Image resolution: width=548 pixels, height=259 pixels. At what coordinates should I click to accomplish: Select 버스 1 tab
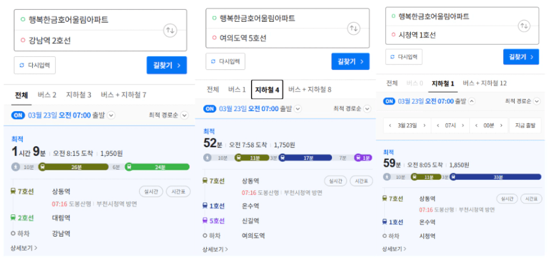point(237,90)
